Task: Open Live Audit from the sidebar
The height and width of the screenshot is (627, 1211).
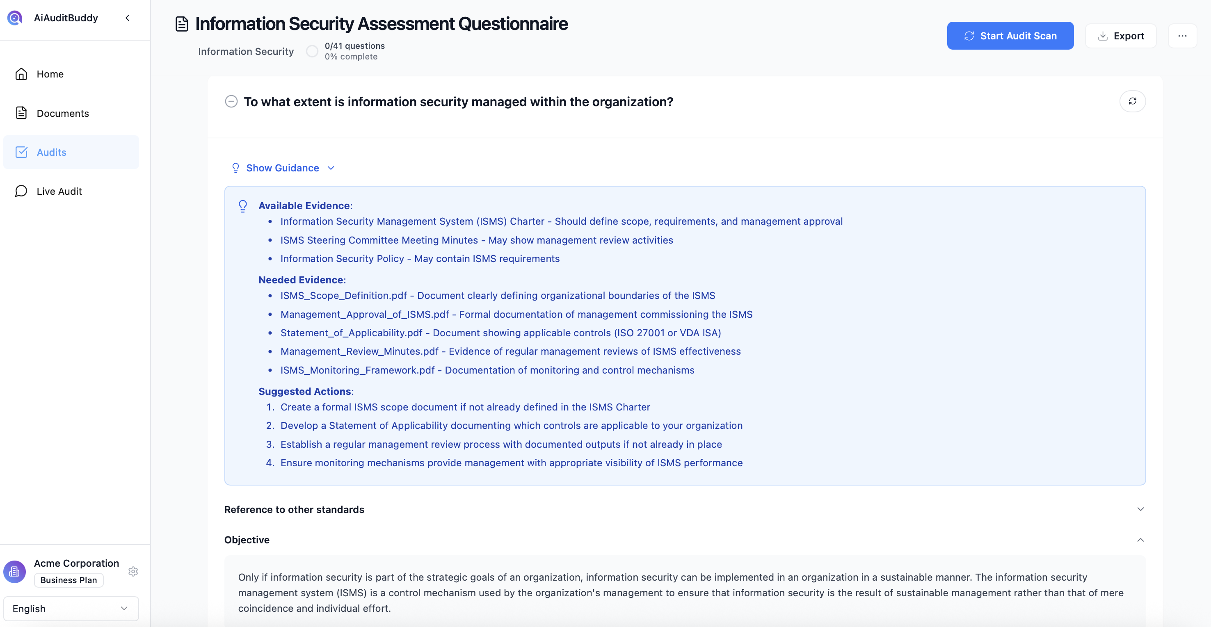Action: click(x=59, y=191)
